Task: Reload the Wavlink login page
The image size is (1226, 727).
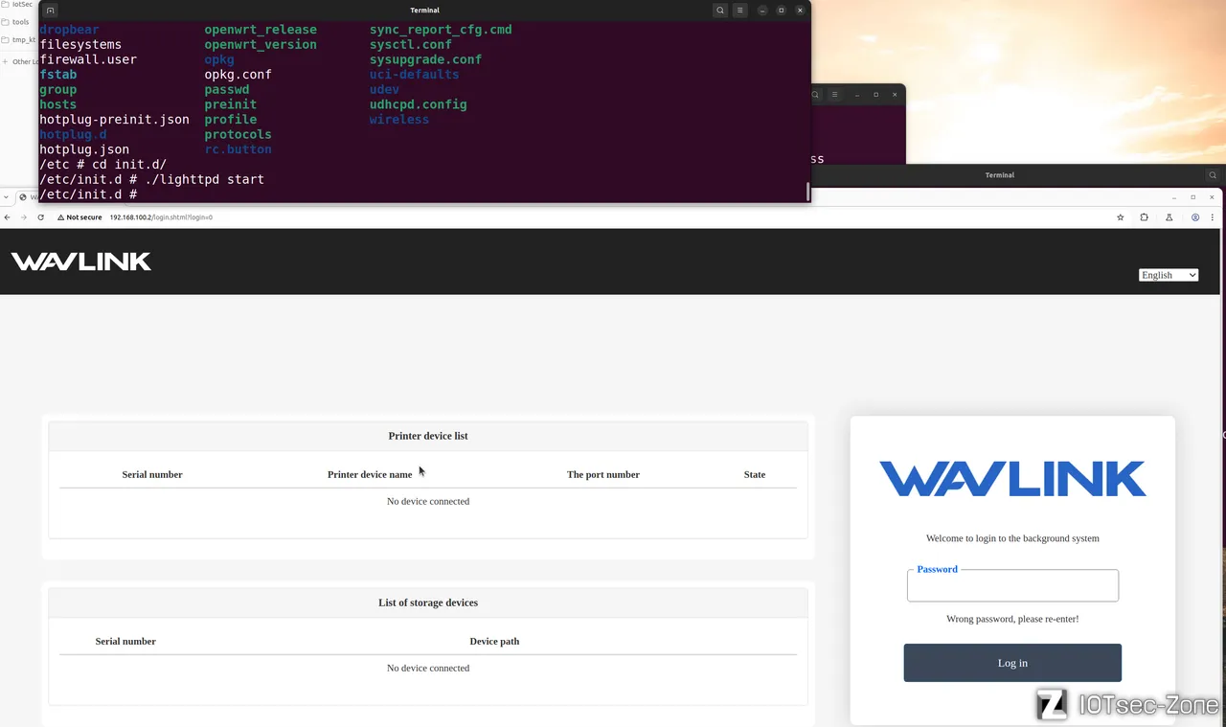Action: pos(40,217)
